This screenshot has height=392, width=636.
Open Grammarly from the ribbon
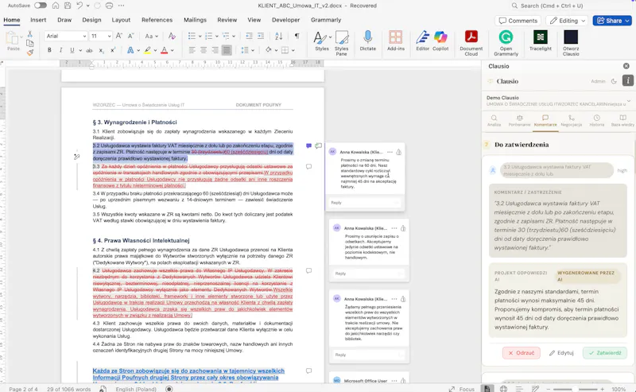506,43
